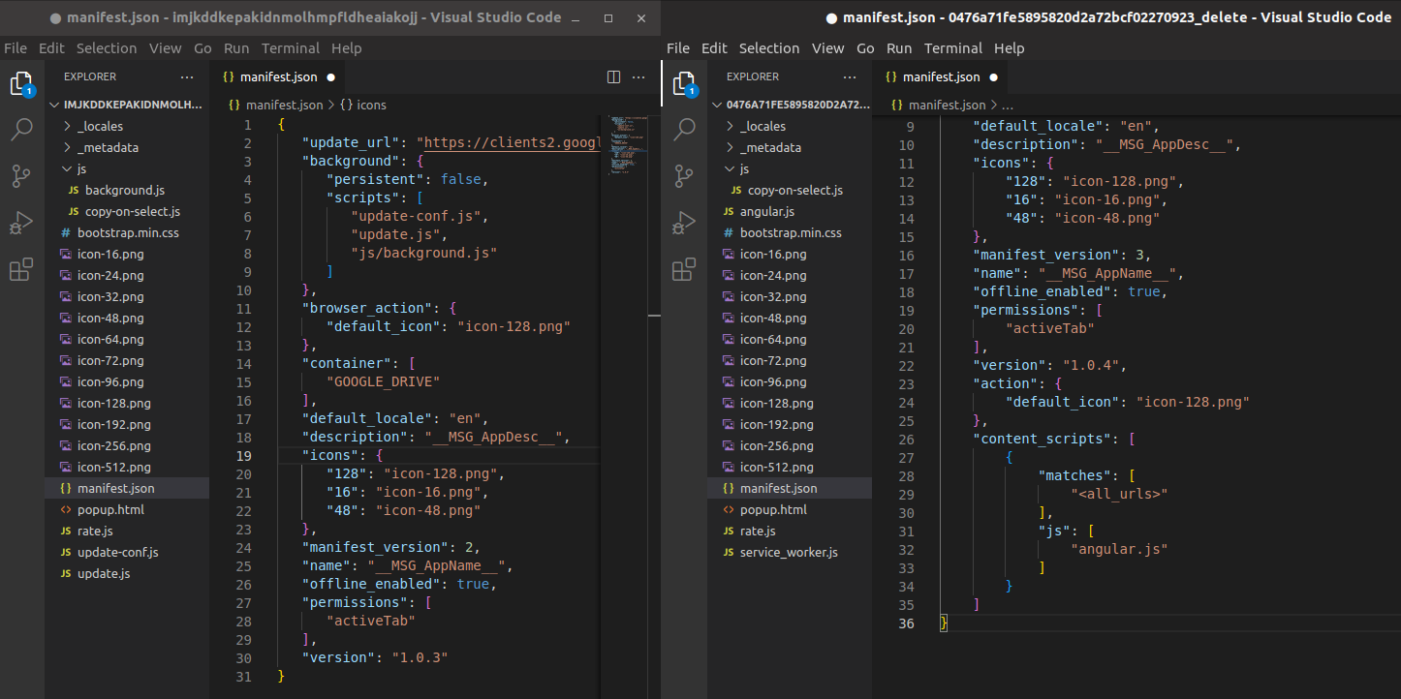
Task: Open background.js in left Explorer
Action: (x=127, y=190)
